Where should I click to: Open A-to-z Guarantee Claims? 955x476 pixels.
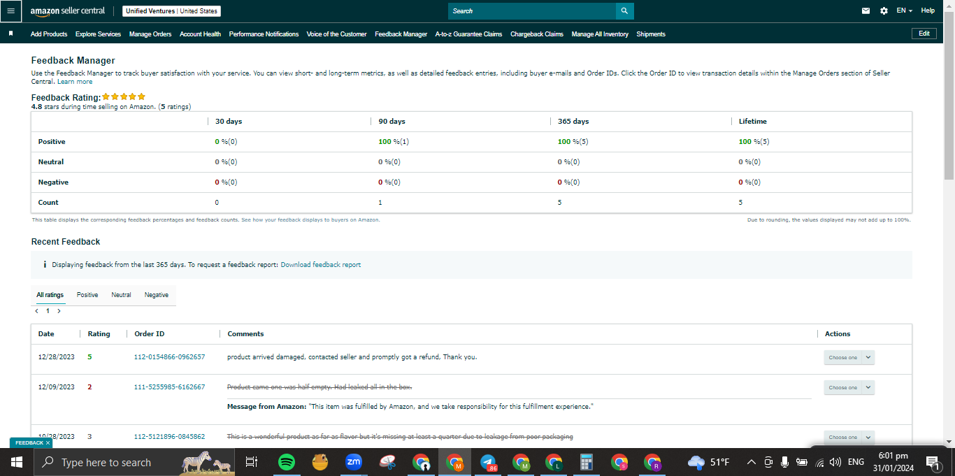(468, 34)
